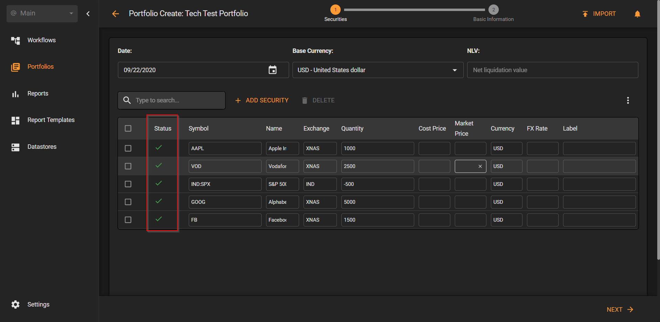Open currency field for FB row
Image resolution: width=660 pixels, height=322 pixels.
coord(506,220)
